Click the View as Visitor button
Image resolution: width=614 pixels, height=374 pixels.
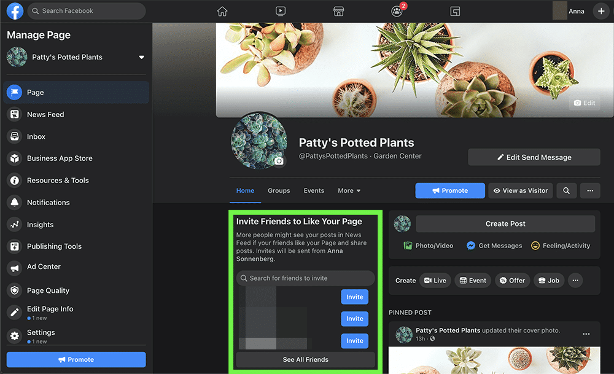pos(520,190)
